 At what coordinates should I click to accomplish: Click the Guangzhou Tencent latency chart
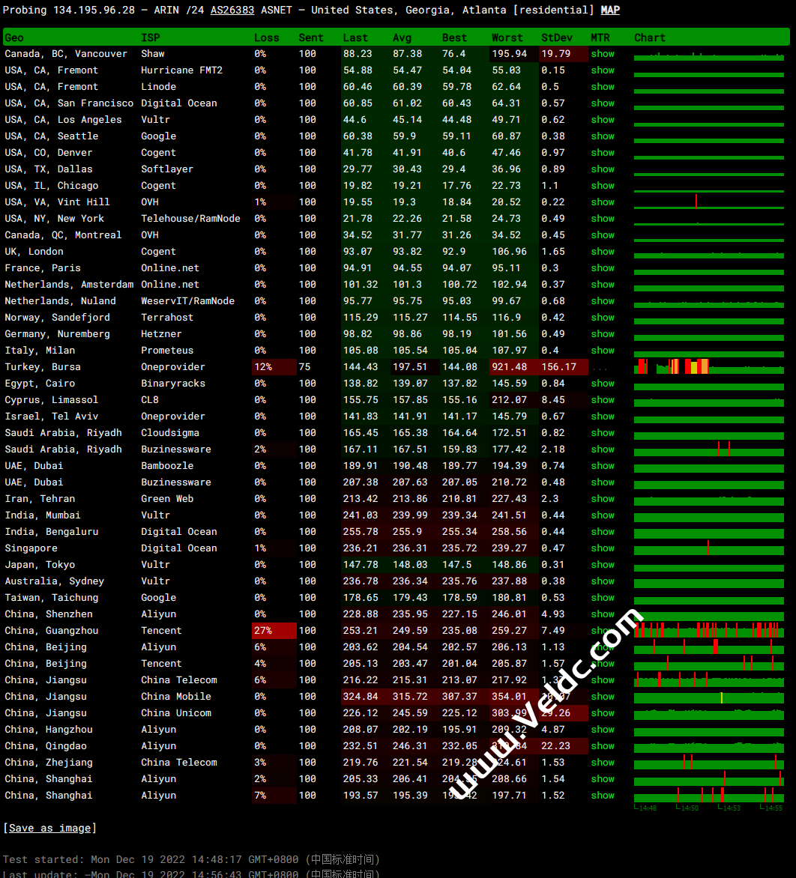(708, 631)
